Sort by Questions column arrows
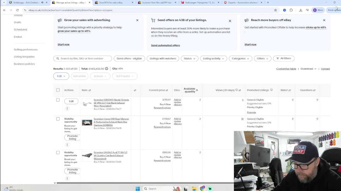This screenshot has width=341, height=191. tap(314, 90)
